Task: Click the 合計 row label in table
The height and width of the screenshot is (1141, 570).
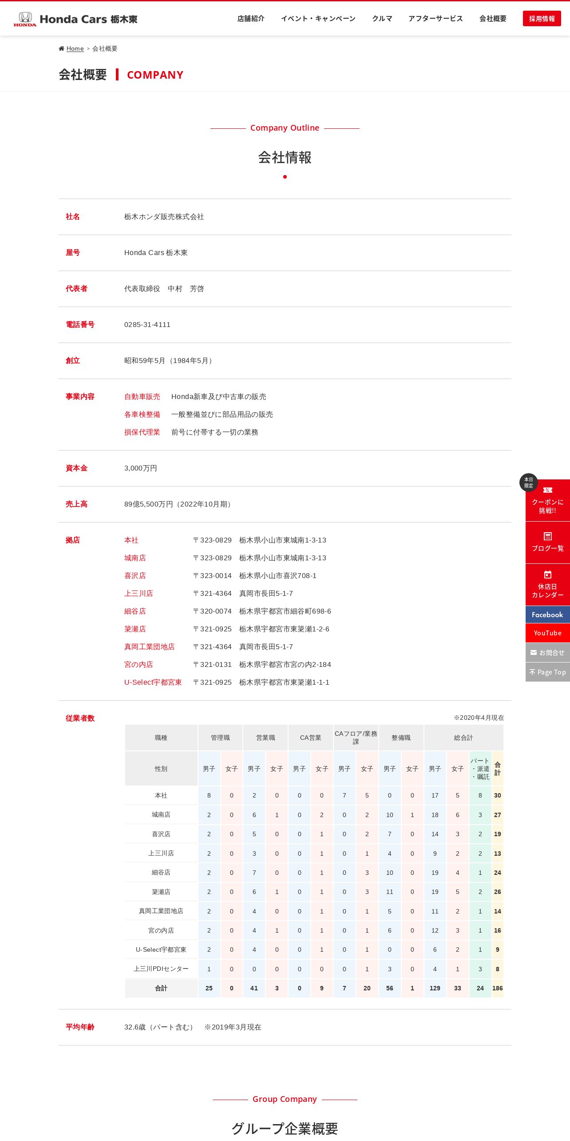Action: (x=161, y=988)
